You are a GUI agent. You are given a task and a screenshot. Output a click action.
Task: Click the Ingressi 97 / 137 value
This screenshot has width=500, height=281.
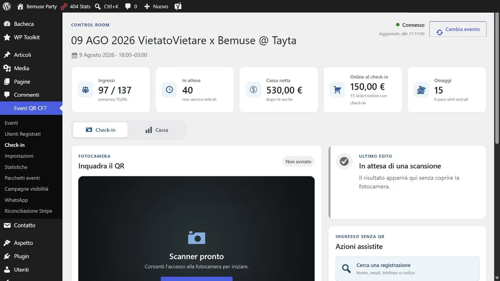[115, 90]
